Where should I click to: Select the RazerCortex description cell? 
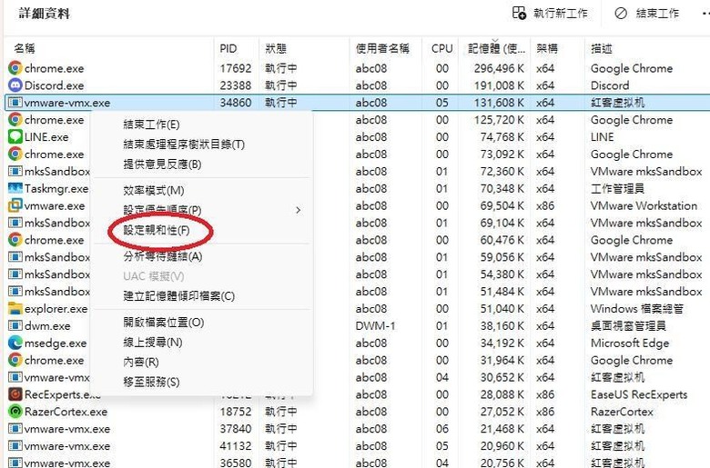(x=622, y=412)
